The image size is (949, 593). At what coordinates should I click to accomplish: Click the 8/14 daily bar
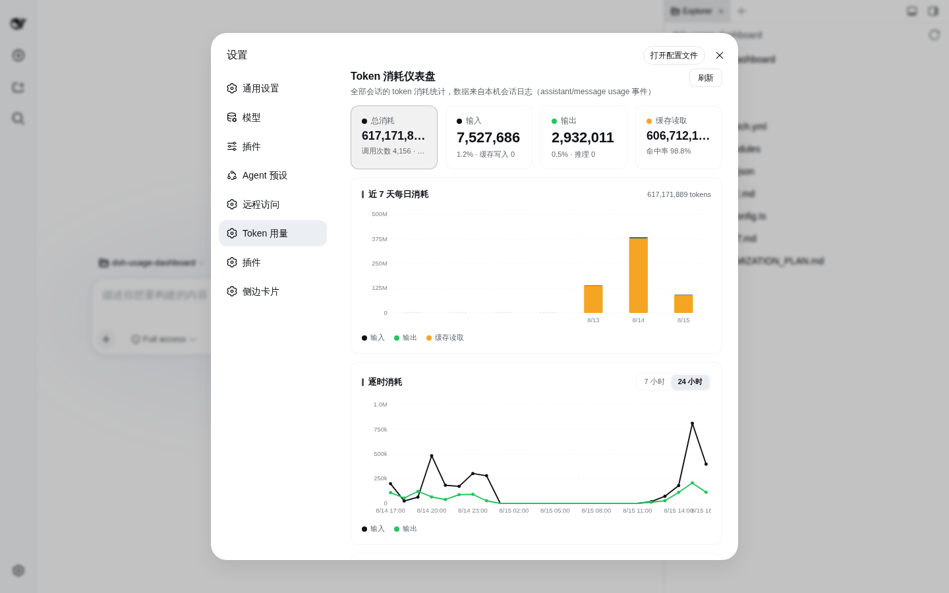coord(639,275)
